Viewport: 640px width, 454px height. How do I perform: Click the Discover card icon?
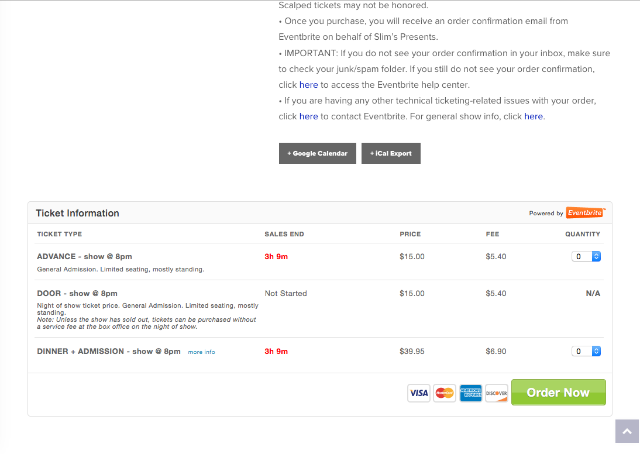tap(496, 393)
